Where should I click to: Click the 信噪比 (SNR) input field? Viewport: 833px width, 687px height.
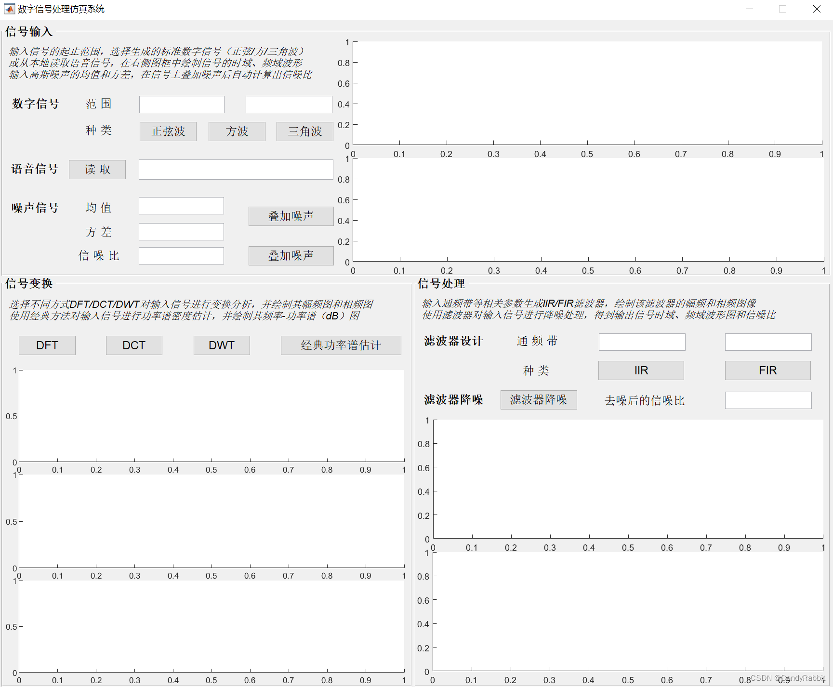click(181, 255)
